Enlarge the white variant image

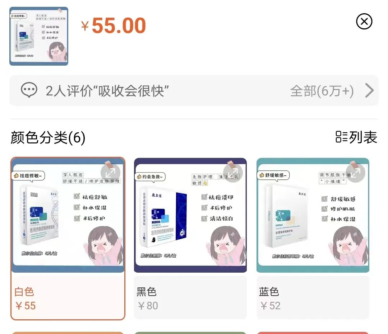tap(110, 173)
